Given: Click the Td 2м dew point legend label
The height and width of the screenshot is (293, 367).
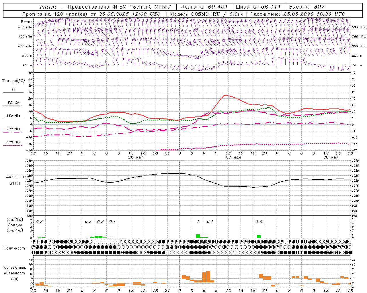Looking at the screenshot, I should (13, 102).
